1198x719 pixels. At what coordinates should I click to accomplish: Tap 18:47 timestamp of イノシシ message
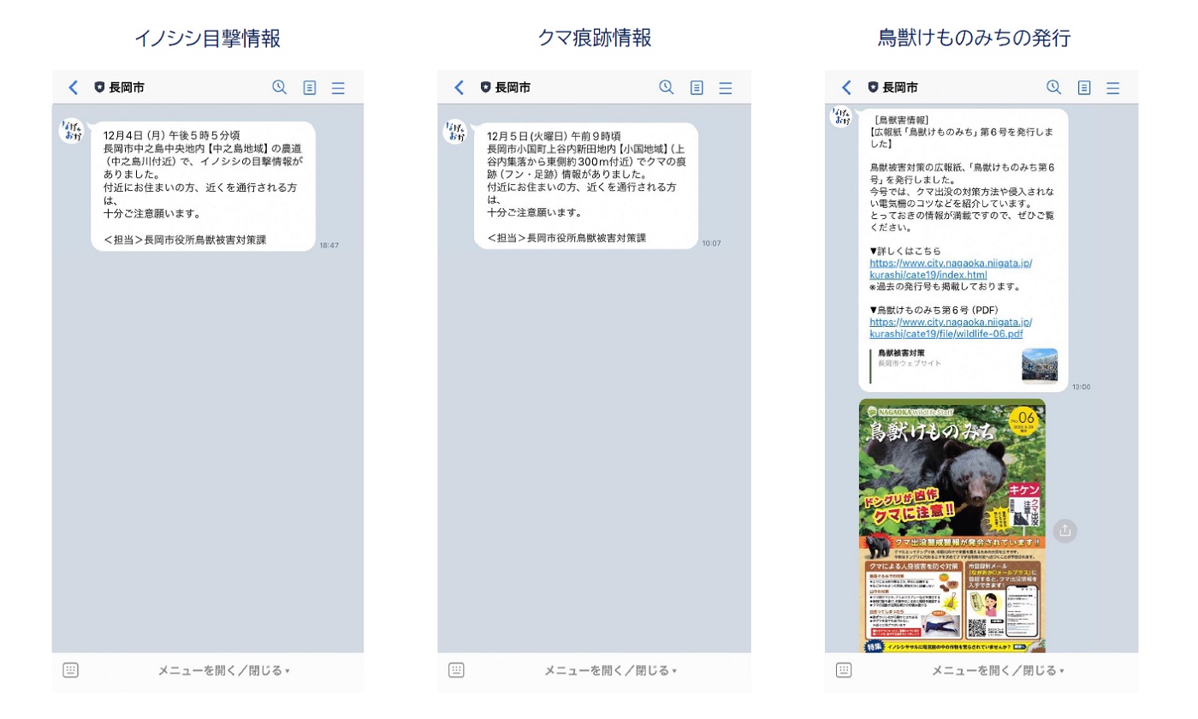(329, 246)
